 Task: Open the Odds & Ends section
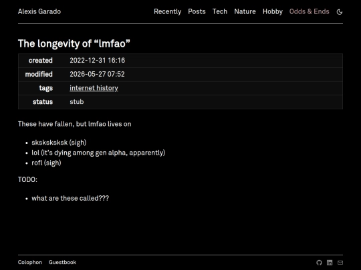click(309, 11)
